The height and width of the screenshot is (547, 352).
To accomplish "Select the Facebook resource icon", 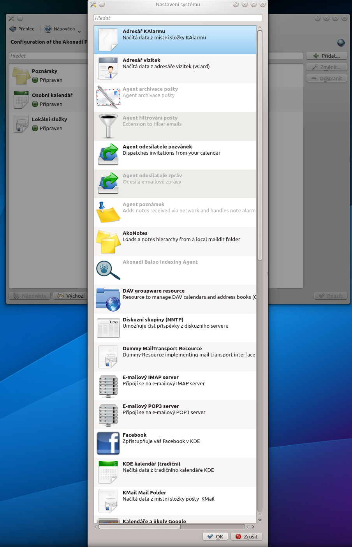I will (108, 443).
